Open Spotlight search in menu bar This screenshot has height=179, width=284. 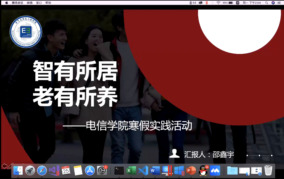tap(266, 3)
